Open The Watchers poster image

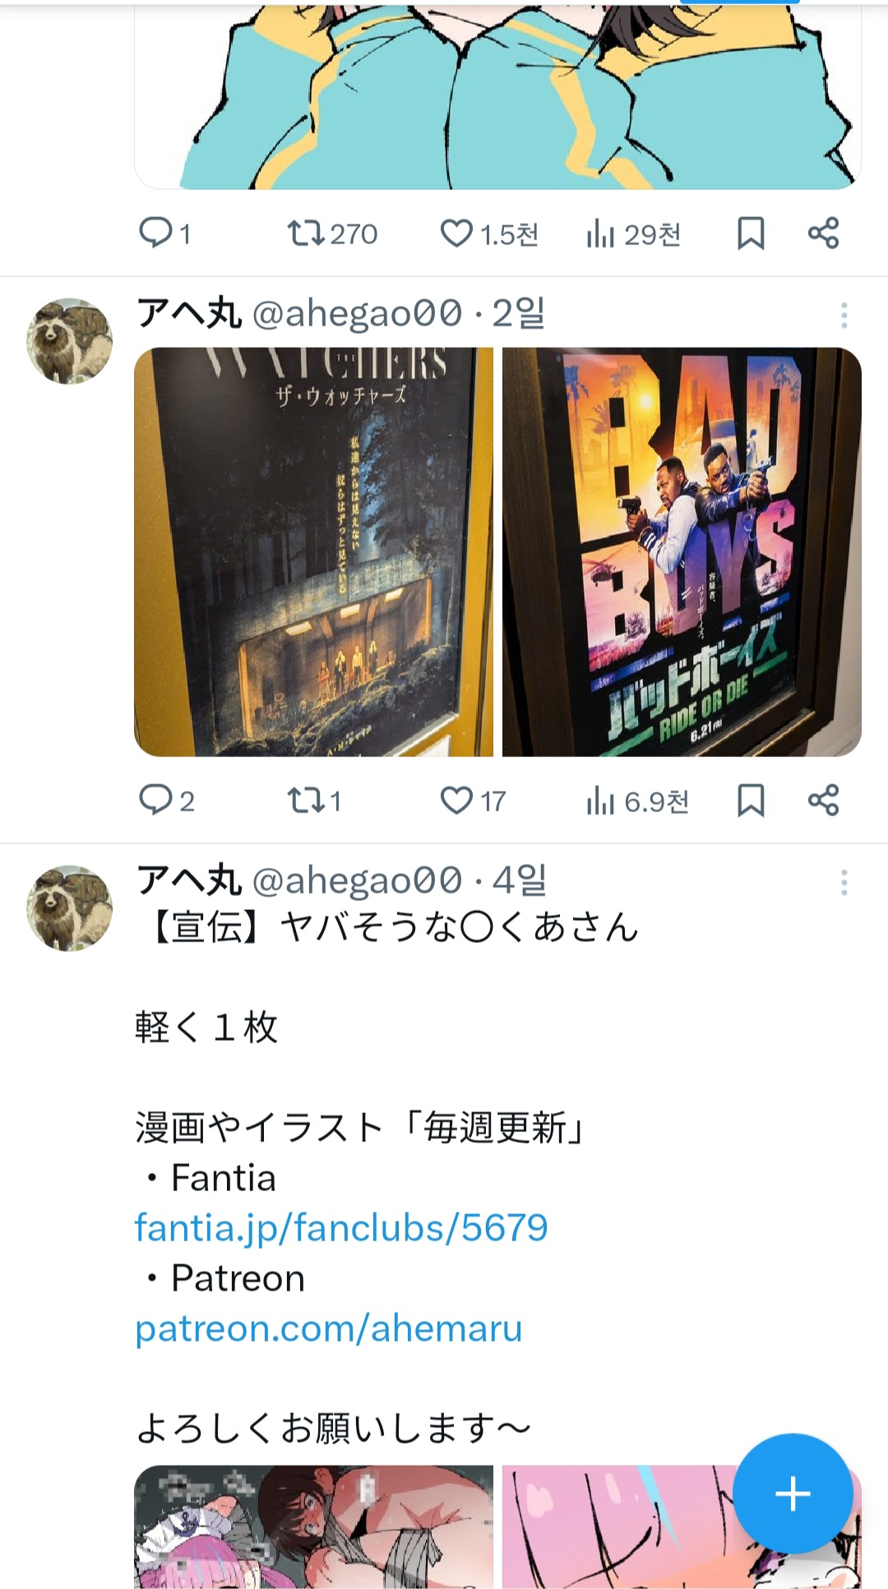(313, 552)
